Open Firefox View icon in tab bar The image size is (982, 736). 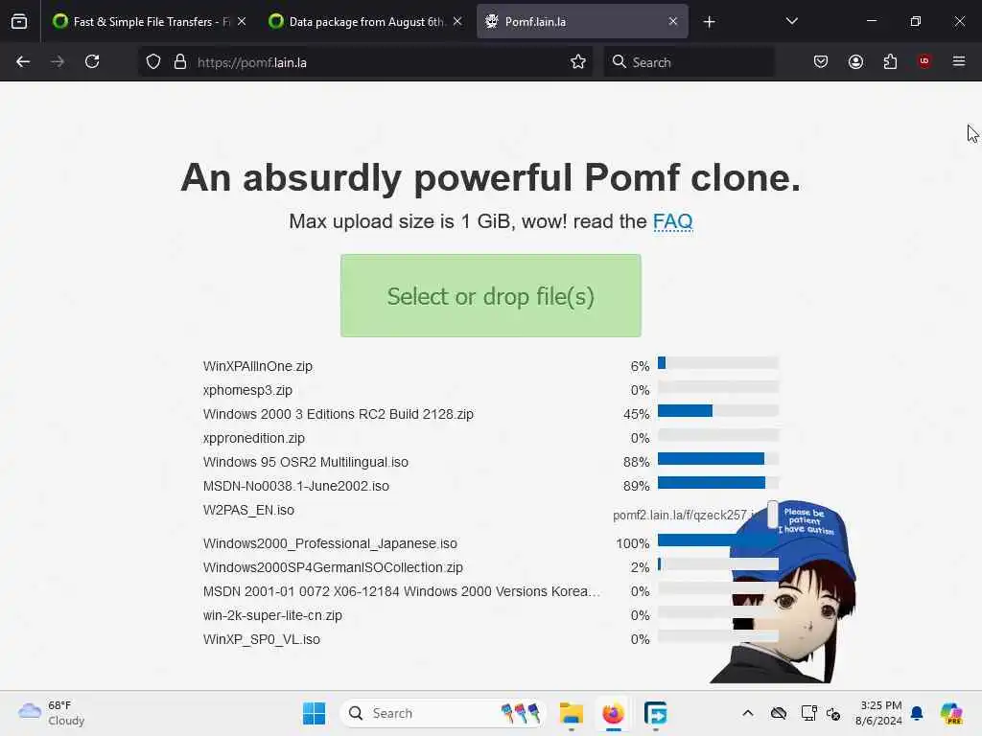click(19, 22)
